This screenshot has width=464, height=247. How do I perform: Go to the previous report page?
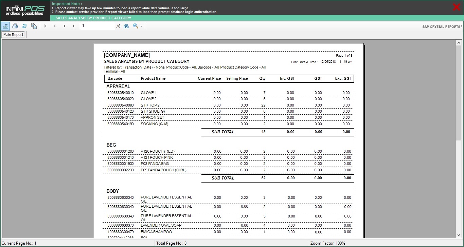coord(55,26)
